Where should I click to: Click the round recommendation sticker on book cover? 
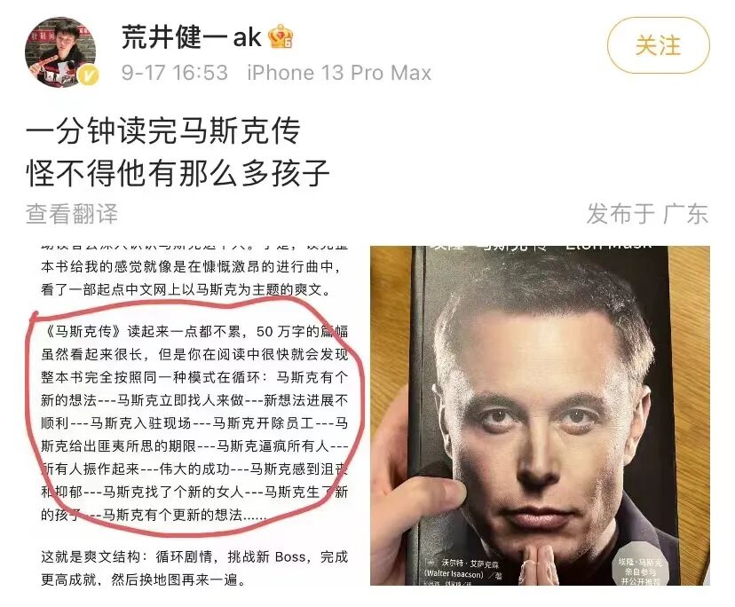pos(640,571)
